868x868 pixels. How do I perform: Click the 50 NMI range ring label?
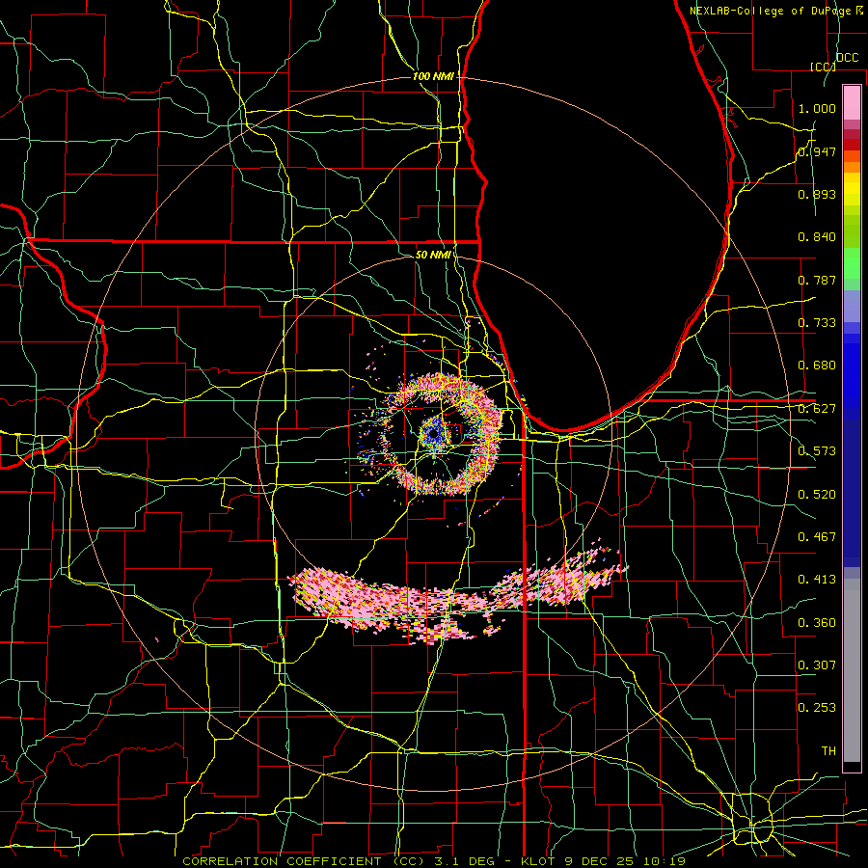(x=433, y=255)
